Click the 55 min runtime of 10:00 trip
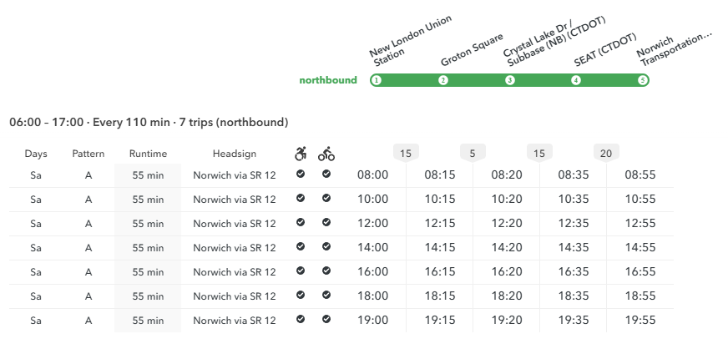Screen dimensions: 728x349 pos(148,200)
